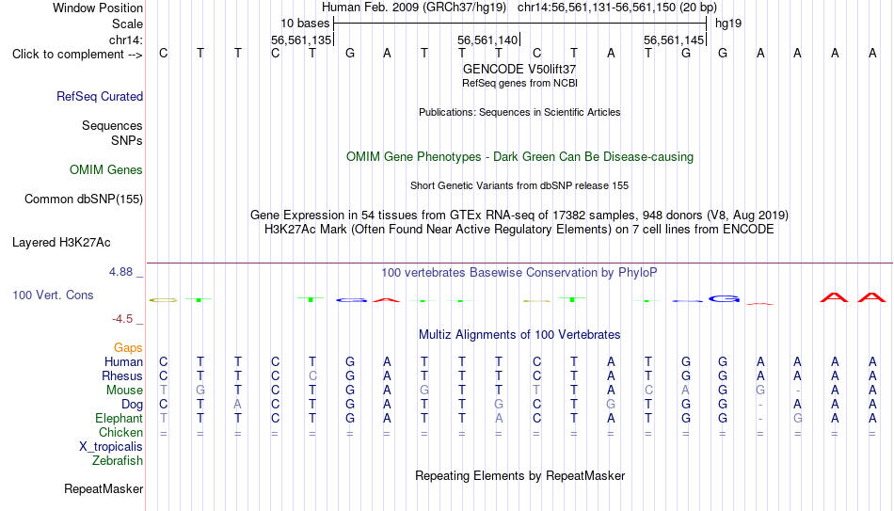Select the RepeatMasker track label
Screen dimensions: 894x511
(x=104, y=488)
